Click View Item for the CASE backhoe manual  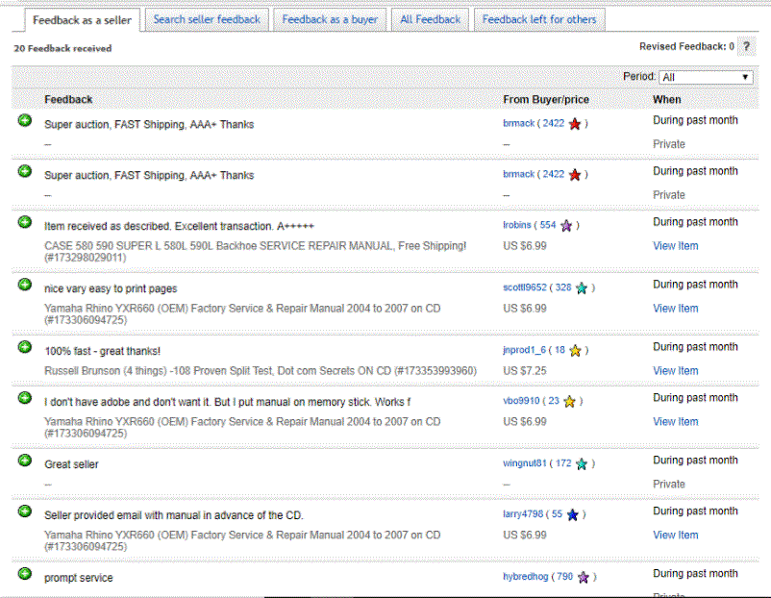[675, 246]
